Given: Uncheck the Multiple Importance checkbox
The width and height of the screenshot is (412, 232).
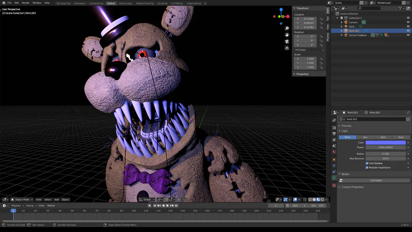Looking at the screenshot, I should coord(367,167).
